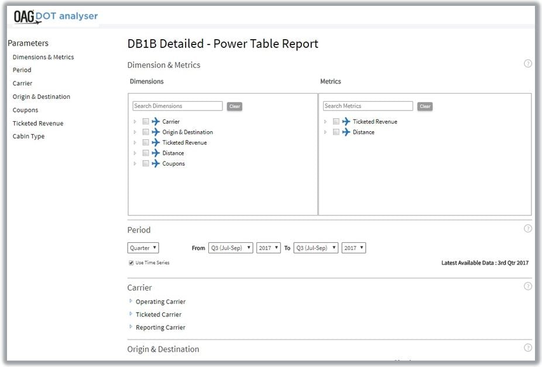Image resolution: width=542 pixels, height=367 pixels.
Task: Go to Ticketed Revenue in Parameters sidebar
Action: (38, 124)
